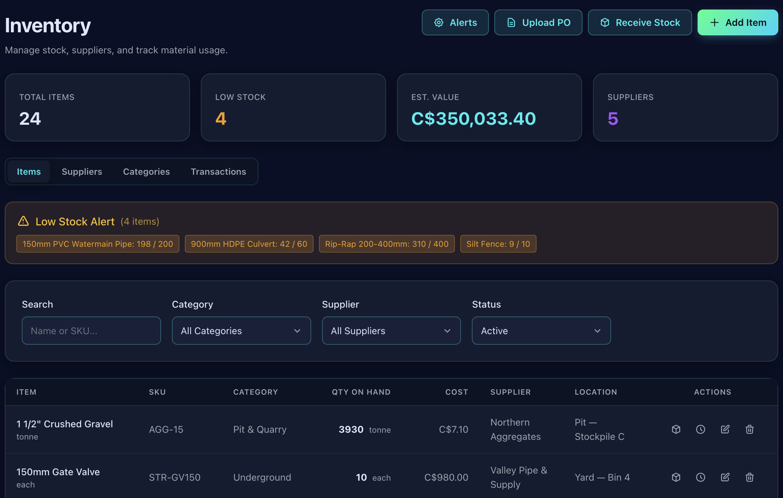Click the Northern Aggregates supplier cell
Viewport: 783px width, 498px height.
click(x=515, y=429)
